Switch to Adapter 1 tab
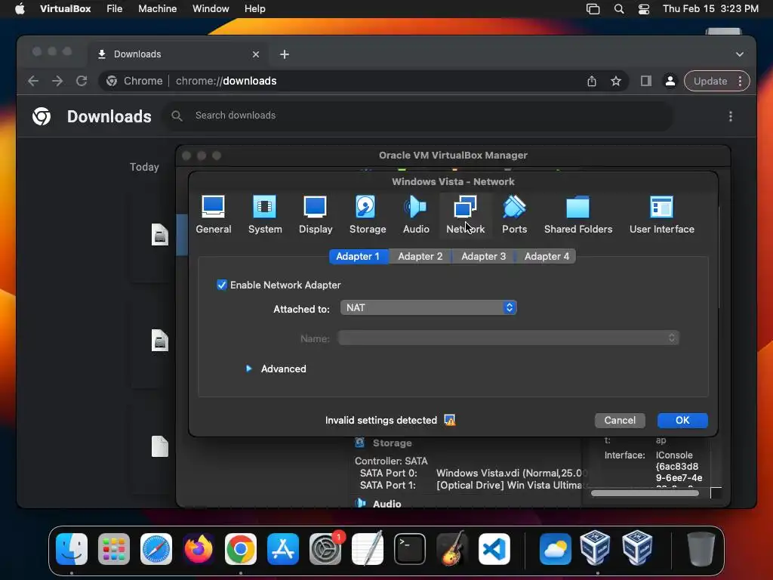This screenshot has height=580, width=773. (358, 257)
